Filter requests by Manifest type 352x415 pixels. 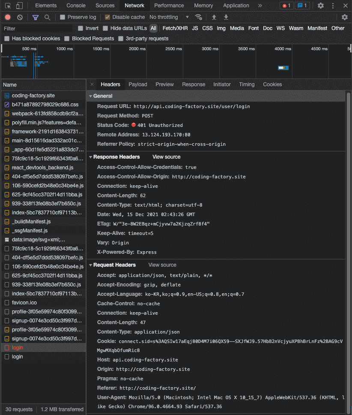317,28
